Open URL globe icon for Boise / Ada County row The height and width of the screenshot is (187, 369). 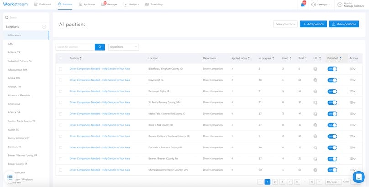(316, 125)
